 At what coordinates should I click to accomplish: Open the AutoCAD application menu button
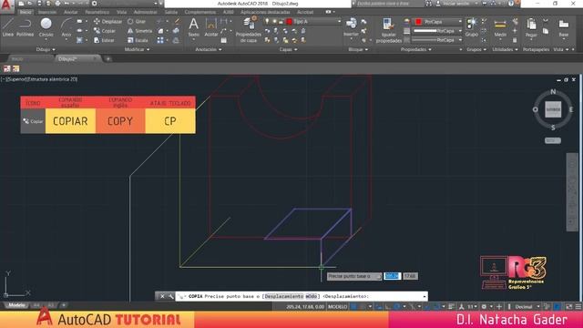point(6,5)
